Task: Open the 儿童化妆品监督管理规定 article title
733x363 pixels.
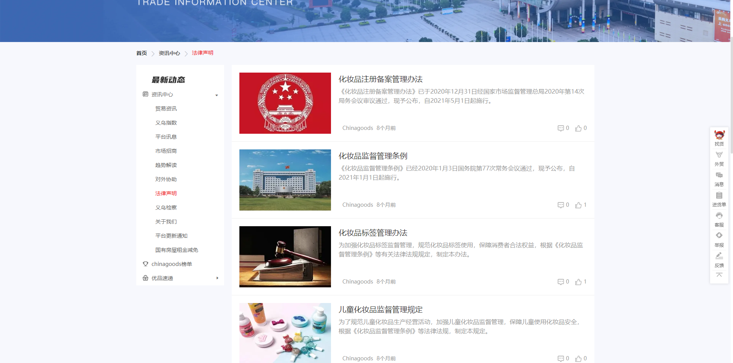Action: point(381,310)
